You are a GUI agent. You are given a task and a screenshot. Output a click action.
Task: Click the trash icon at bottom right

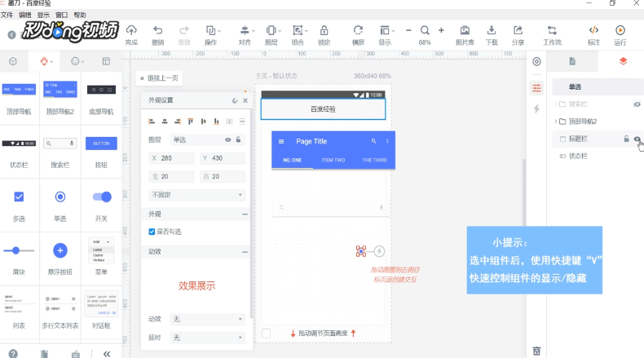pyautogui.click(x=536, y=351)
